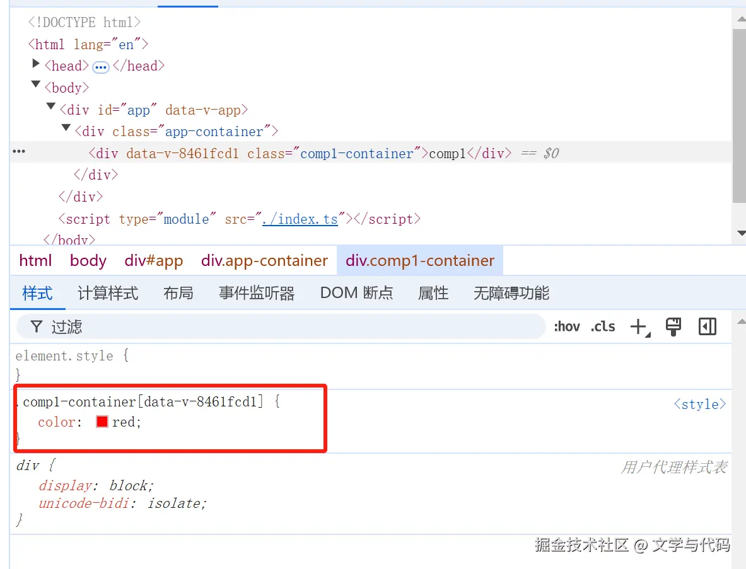Select div.app-container breadcrumb item

click(x=264, y=260)
